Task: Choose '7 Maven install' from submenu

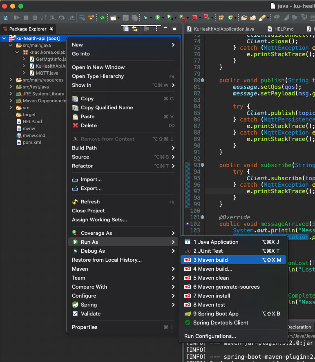Action: pos(233,296)
